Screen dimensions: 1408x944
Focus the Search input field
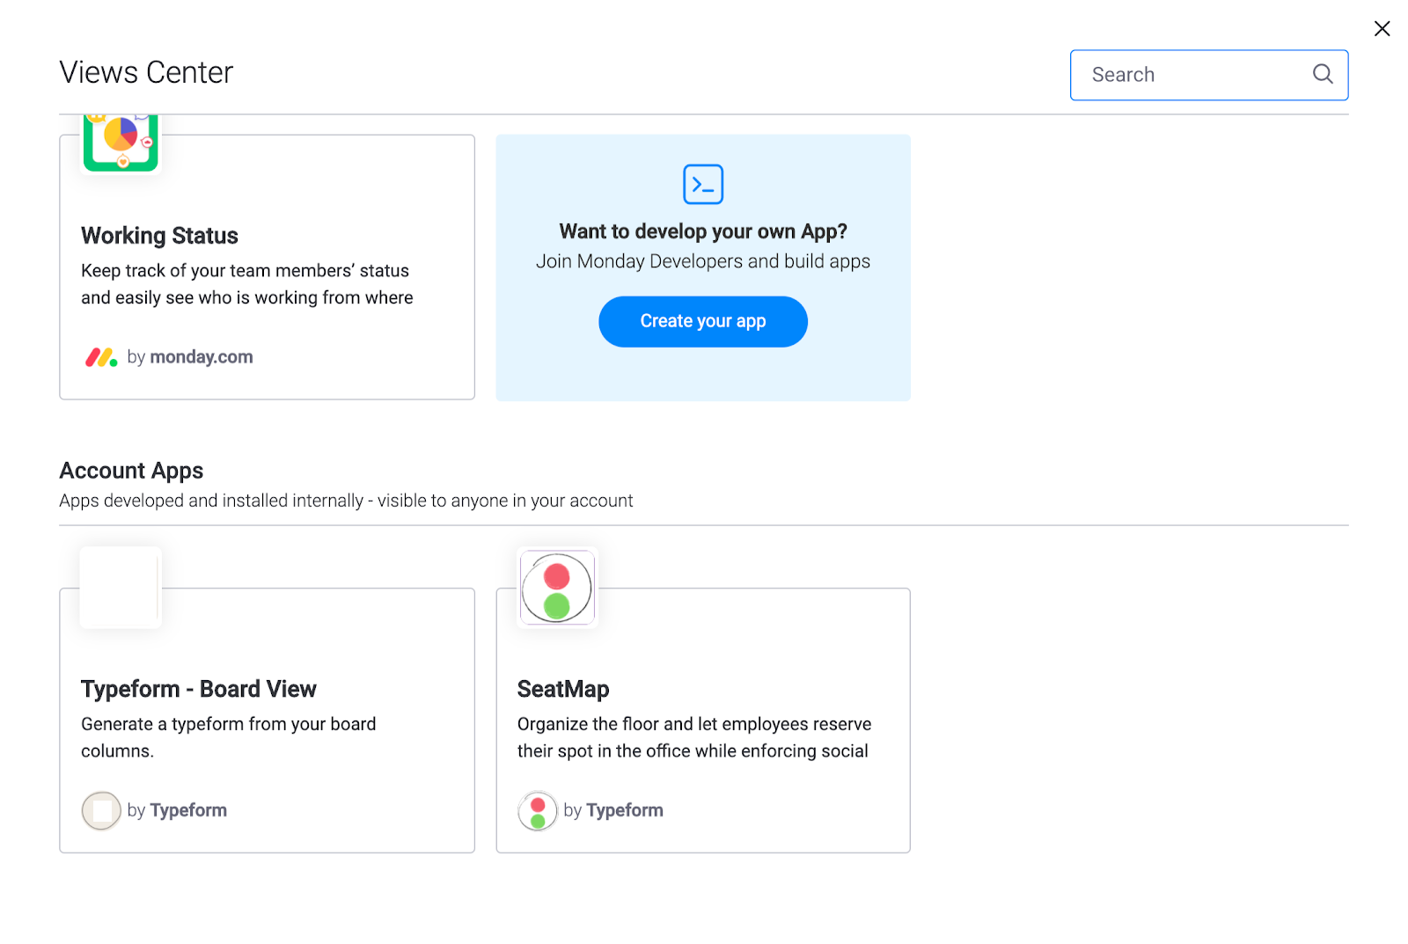coord(1209,75)
